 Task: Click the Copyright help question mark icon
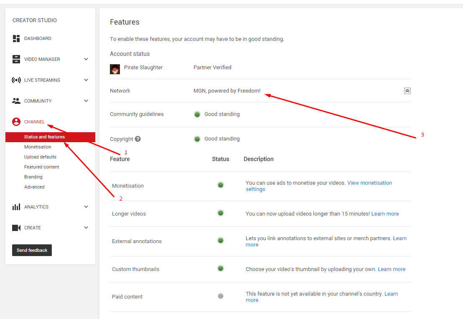pyautogui.click(x=138, y=139)
